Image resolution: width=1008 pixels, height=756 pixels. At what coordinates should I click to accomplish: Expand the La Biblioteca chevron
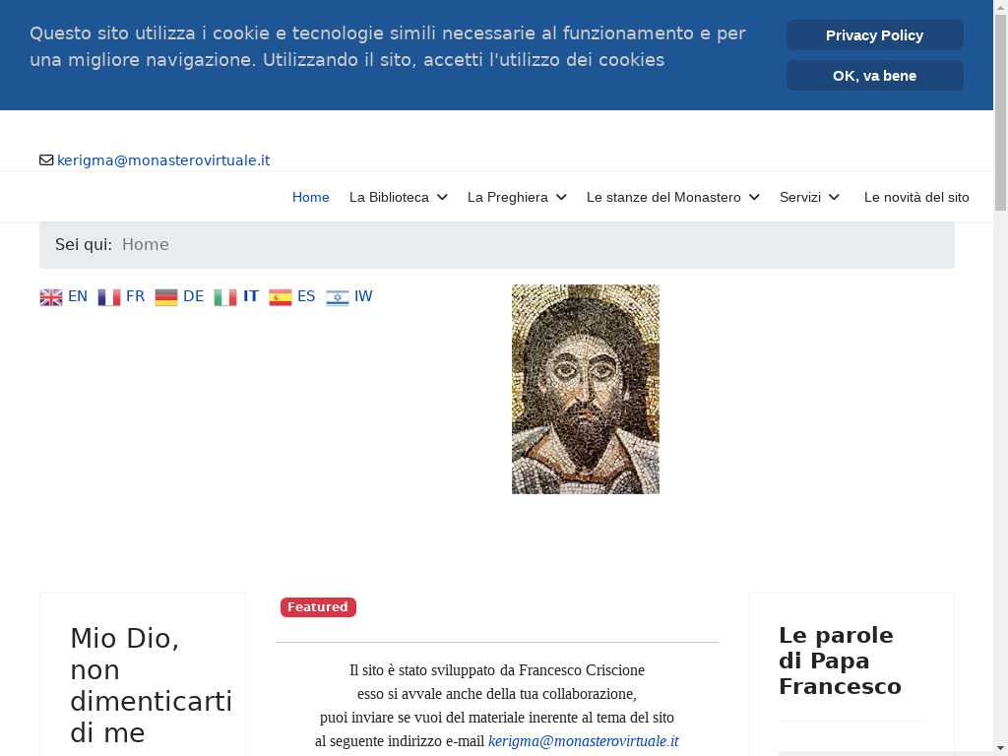pyautogui.click(x=442, y=197)
